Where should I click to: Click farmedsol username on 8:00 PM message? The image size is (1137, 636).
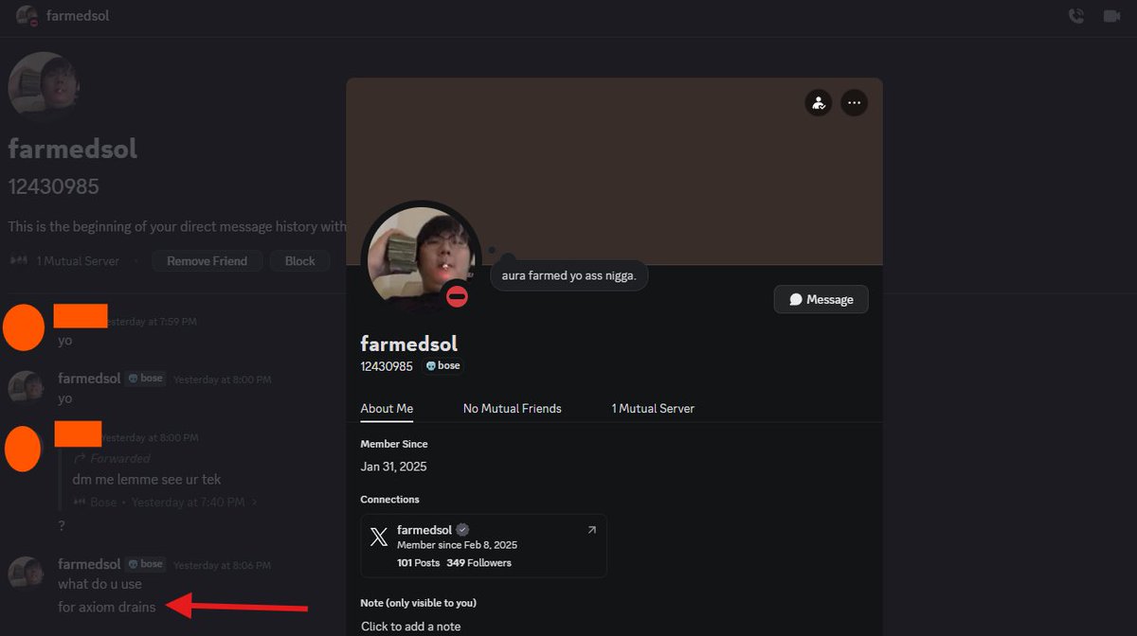click(89, 379)
